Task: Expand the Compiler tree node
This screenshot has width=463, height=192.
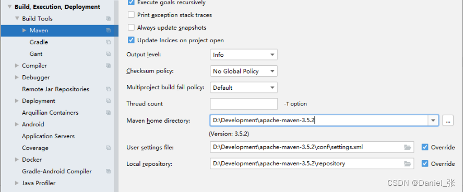Action: [x=17, y=65]
